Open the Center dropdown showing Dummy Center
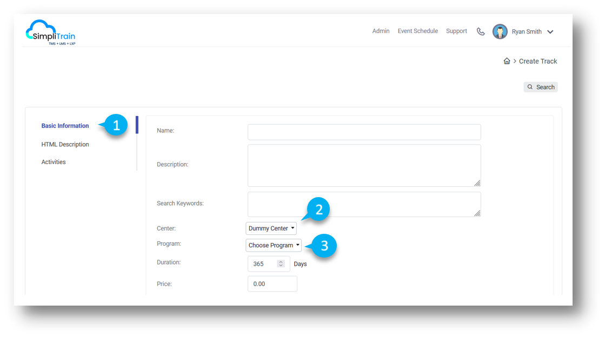This screenshot has height=338, width=605. (x=271, y=228)
